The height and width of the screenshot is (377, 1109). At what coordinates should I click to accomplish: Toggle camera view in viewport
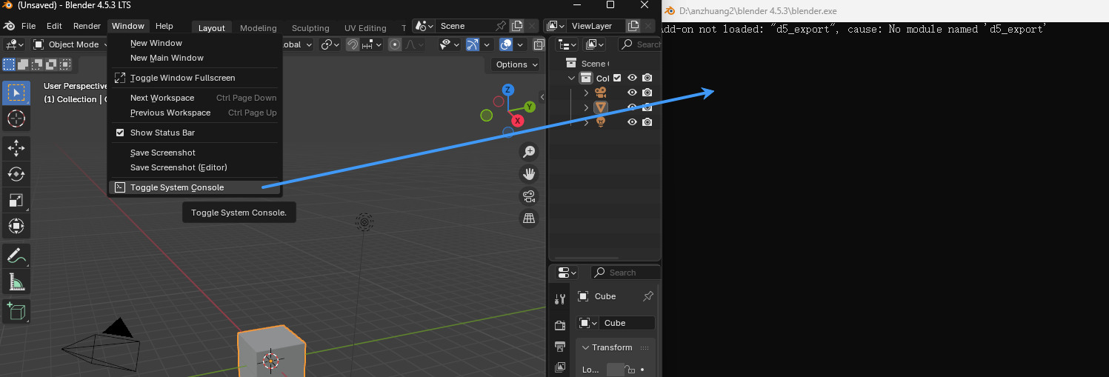529,196
